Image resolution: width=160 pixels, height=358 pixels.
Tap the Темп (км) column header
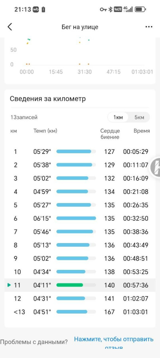(x=45, y=131)
